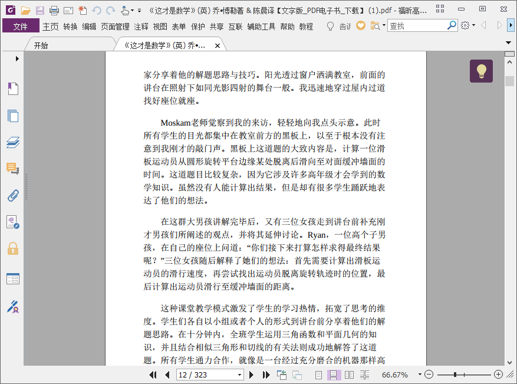This screenshot has width=517, height=384.
Task: Find previous search result arrow
Action: (484, 25)
